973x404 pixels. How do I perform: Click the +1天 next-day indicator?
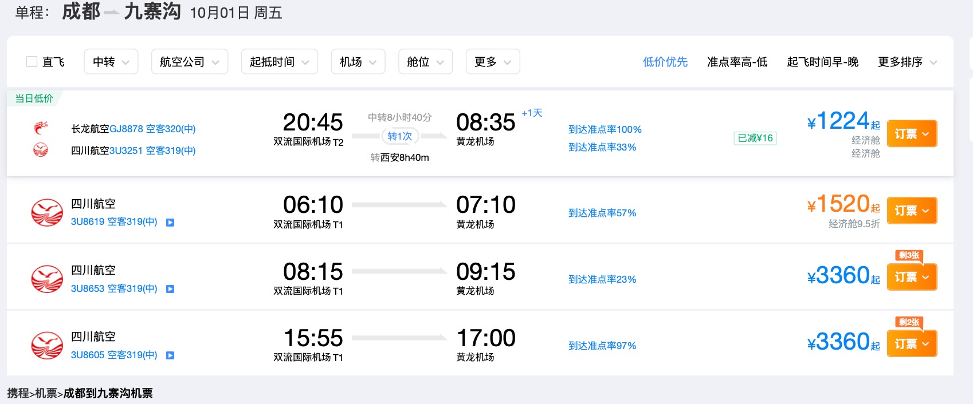[532, 113]
